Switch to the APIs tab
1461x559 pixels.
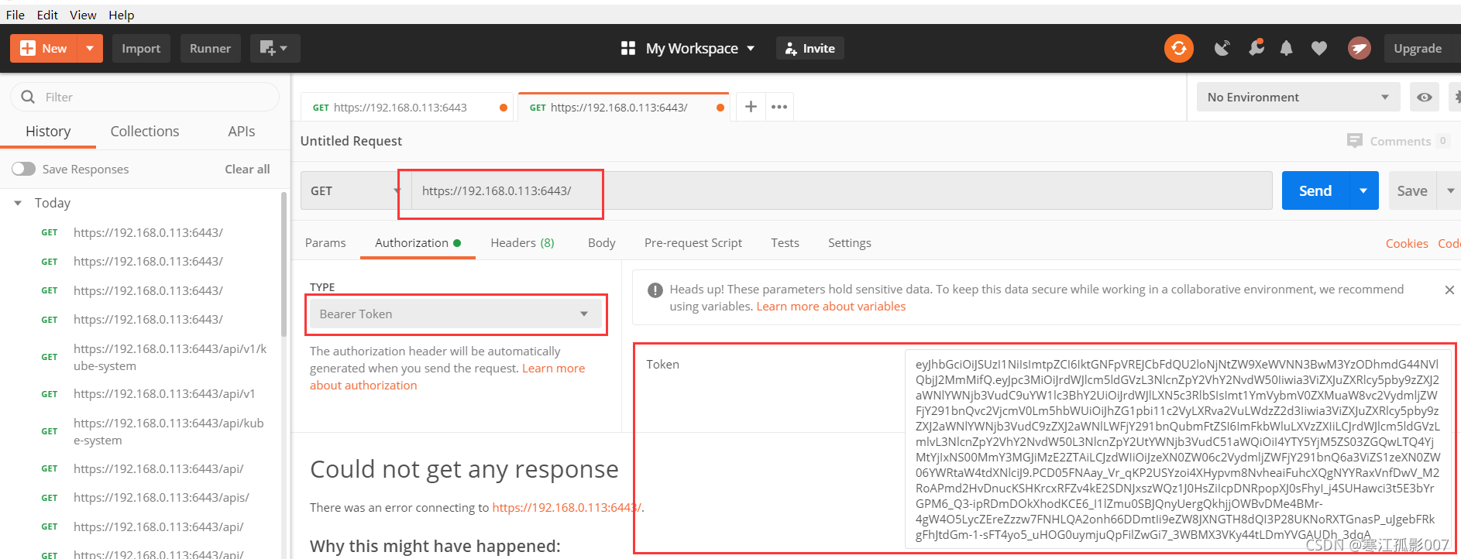tap(242, 132)
